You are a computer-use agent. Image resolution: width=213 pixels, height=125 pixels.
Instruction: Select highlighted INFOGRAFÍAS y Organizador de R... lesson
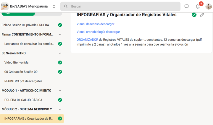32,119
